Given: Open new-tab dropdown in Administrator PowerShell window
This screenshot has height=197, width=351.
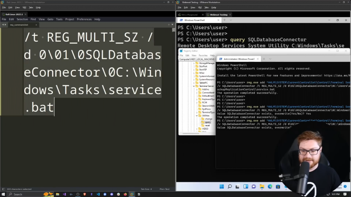Looking at the screenshot, I should coord(270,59).
